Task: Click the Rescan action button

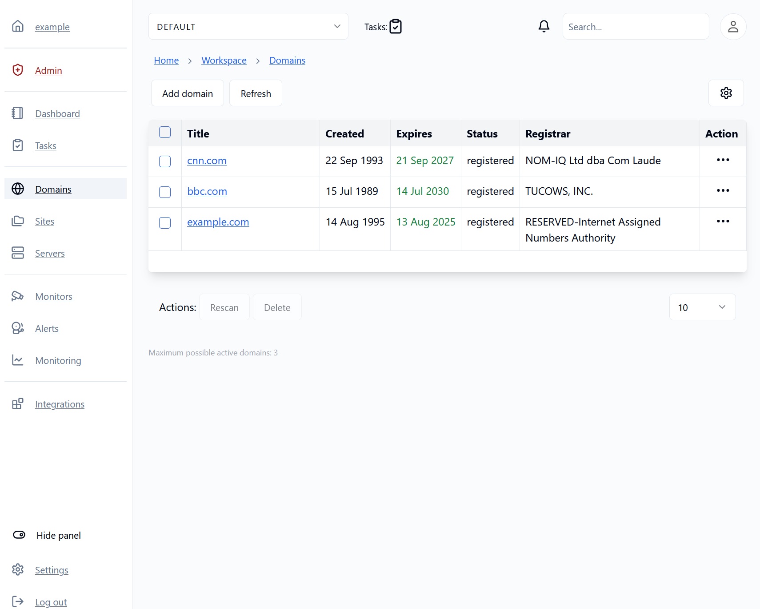Action: pos(224,307)
